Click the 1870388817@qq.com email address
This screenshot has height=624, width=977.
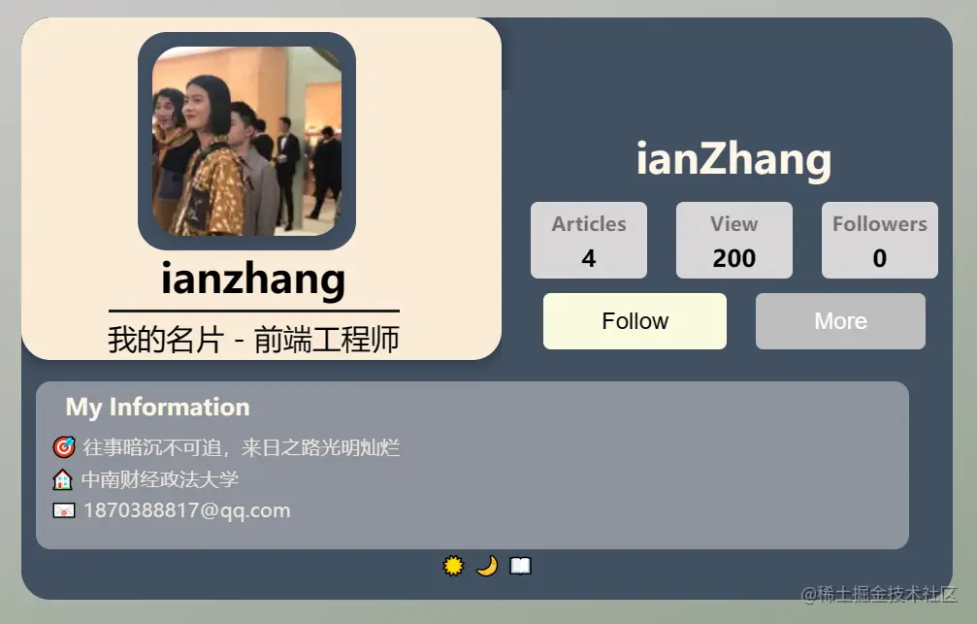[187, 510]
